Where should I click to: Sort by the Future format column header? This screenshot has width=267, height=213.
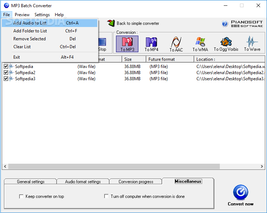(170, 59)
